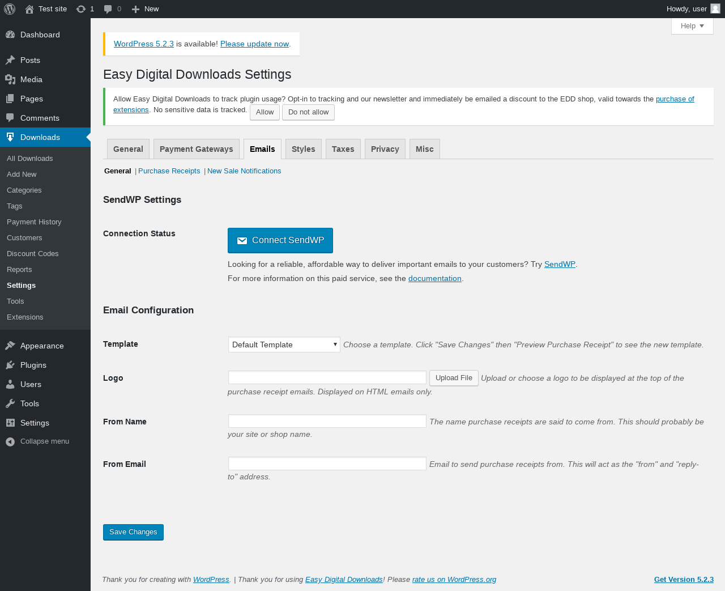Click the Posts pin icon

pos(10,60)
